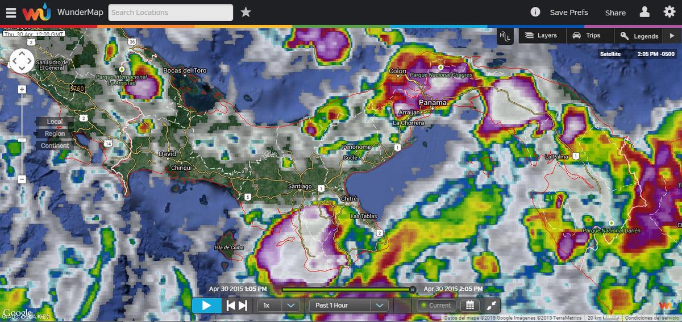Open the hamburger main menu
The width and height of the screenshot is (682, 322).
pos(11,12)
